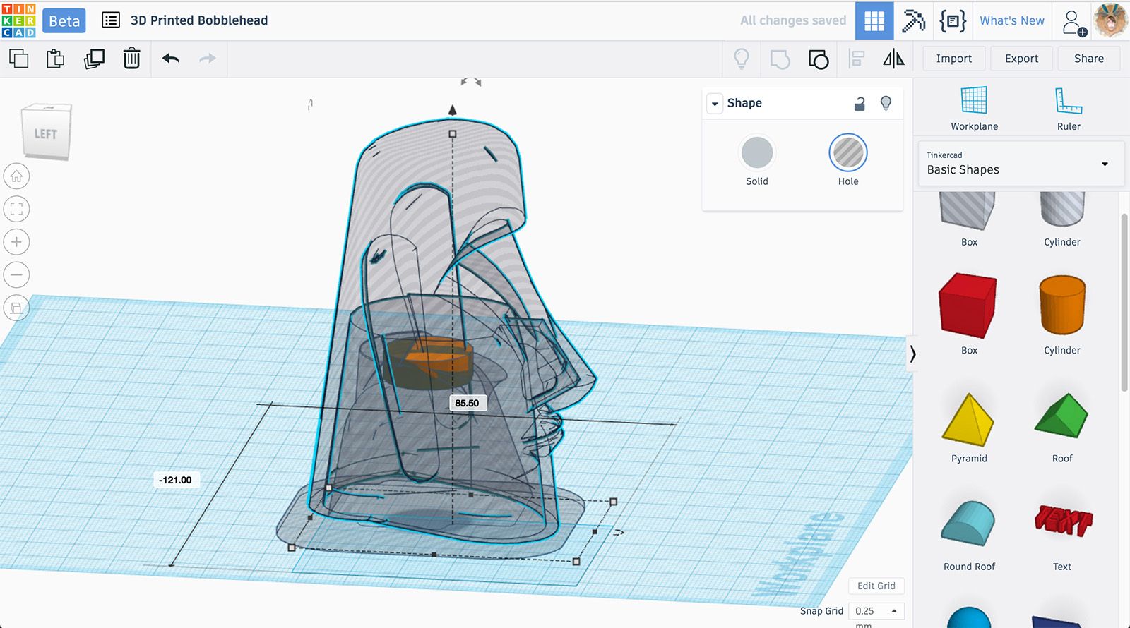The image size is (1130, 628).
Task: Open the Blocks pickaxe mode
Action: (x=913, y=21)
